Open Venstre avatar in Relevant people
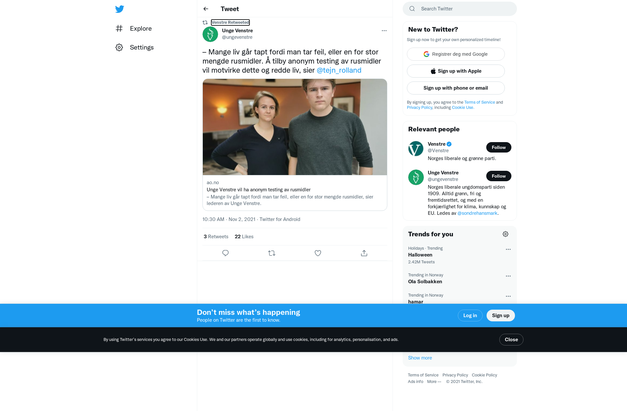This screenshot has width=627, height=411. [x=416, y=149]
